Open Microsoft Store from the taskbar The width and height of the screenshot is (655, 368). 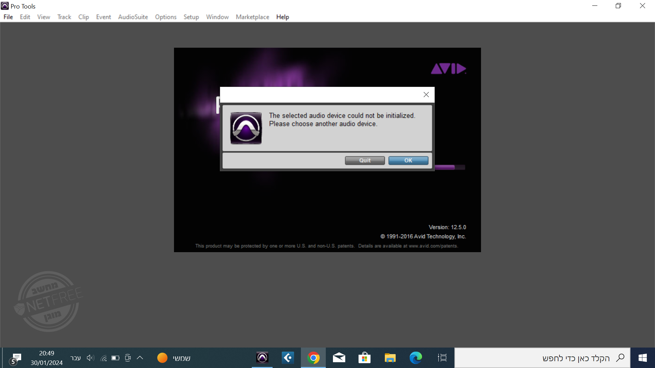[x=364, y=358]
